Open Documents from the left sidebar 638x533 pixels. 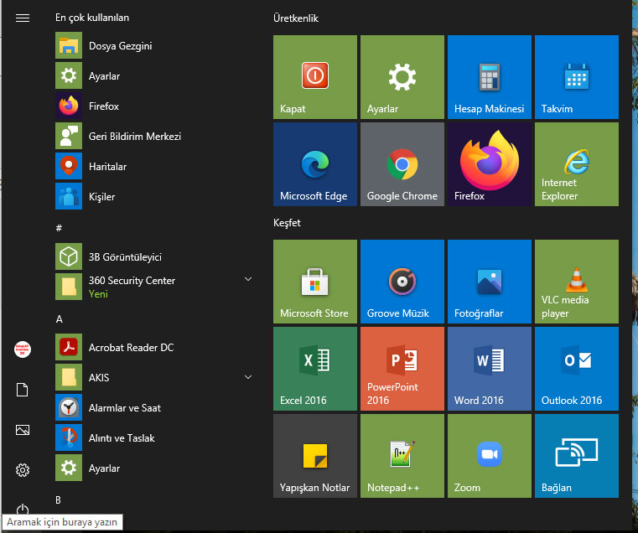coord(23,390)
